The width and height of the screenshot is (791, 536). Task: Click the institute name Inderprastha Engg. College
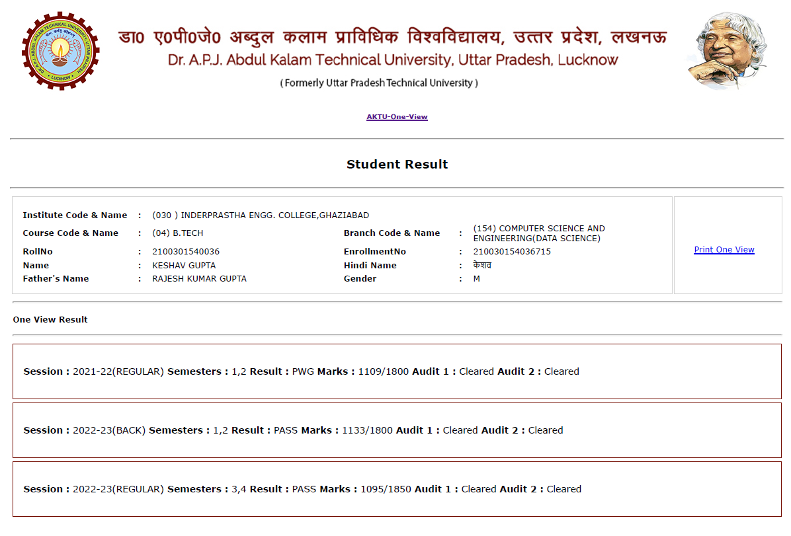click(x=261, y=215)
